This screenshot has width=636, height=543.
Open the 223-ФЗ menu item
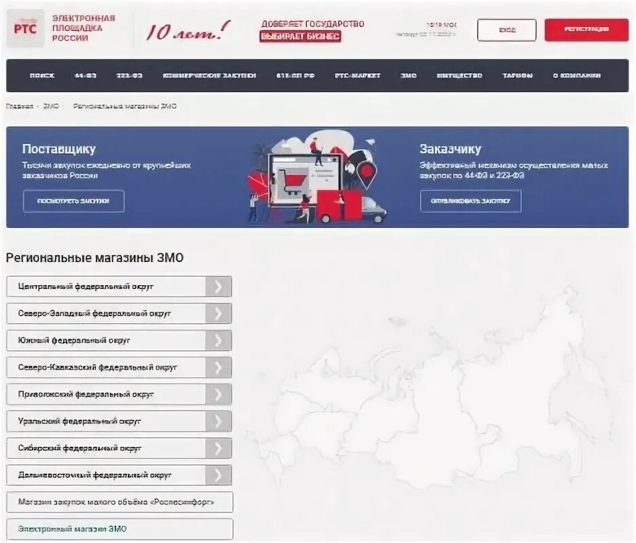[129, 75]
